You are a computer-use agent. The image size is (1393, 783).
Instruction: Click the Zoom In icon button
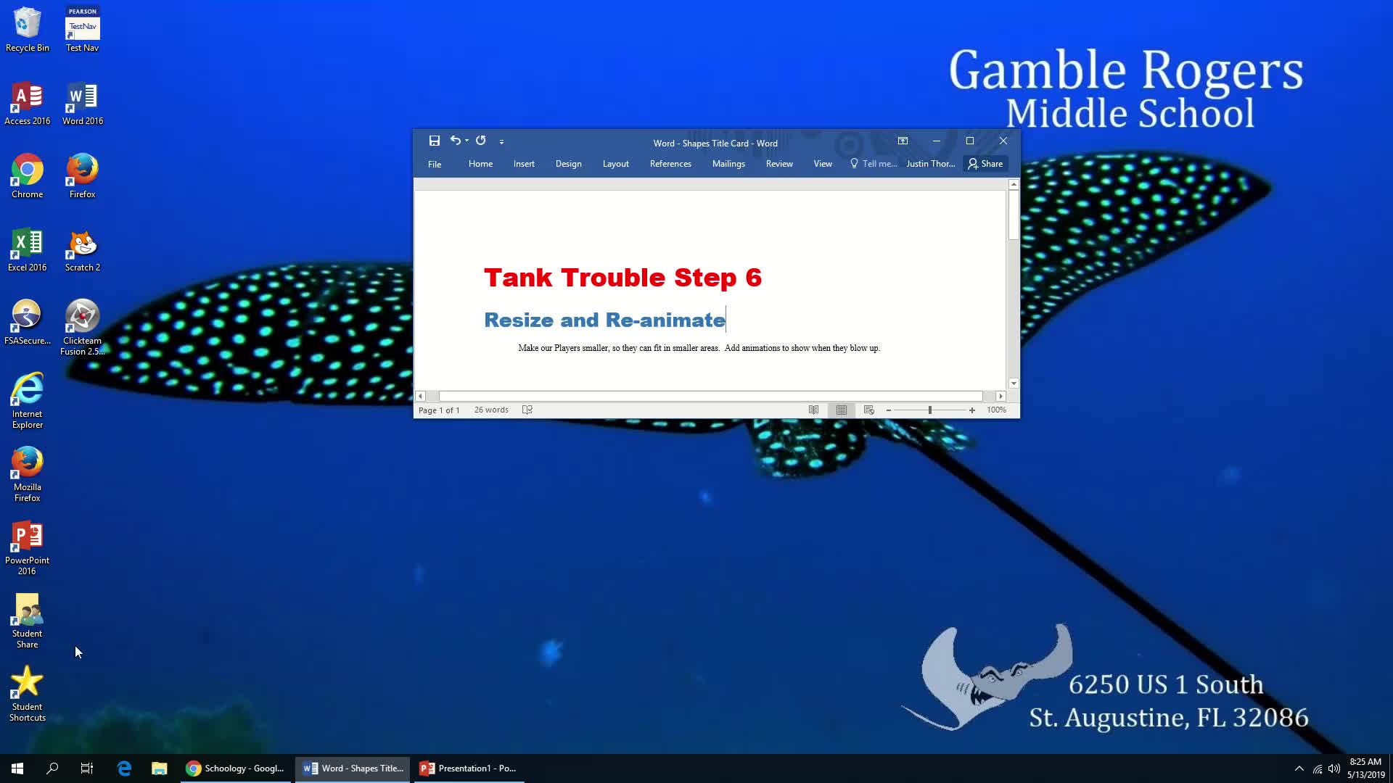[972, 410]
